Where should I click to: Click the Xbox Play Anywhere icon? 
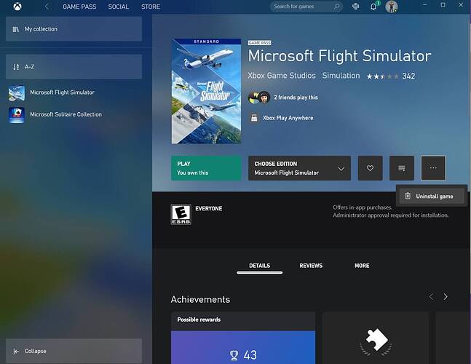(254, 118)
